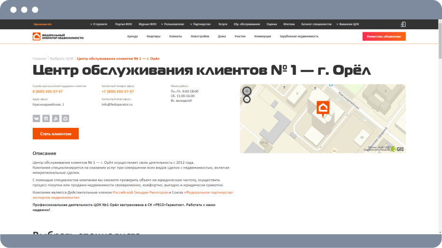The height and width of the screenshot is (248, 442).
Task: Open Каталог специалистов in top menu
Action: [316, 24]
